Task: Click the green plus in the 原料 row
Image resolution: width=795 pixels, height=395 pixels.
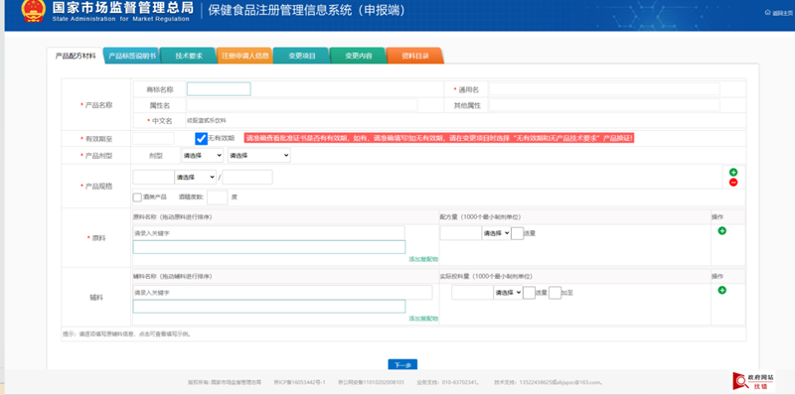Action: [x=722, y=231]
